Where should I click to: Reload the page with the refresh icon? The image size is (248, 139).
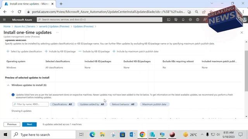tap(19, 12)
